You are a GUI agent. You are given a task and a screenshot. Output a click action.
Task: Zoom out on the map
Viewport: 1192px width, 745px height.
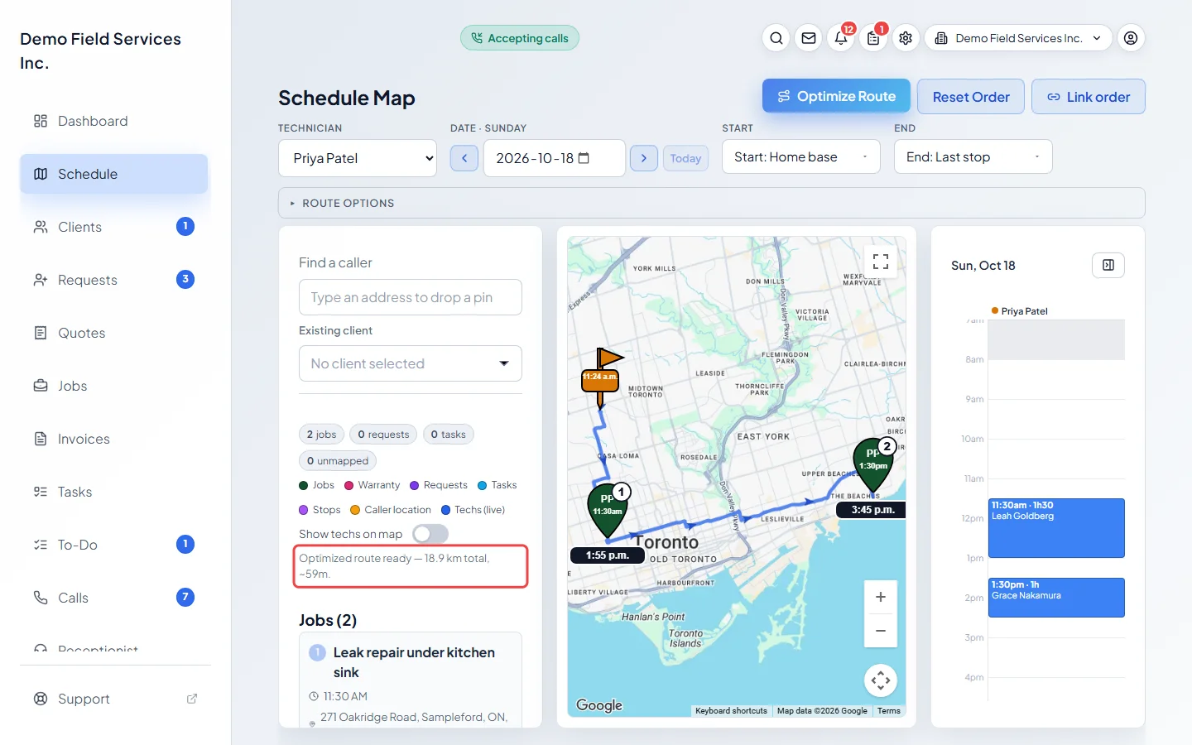pyautogui.click(x=881, y=631)
